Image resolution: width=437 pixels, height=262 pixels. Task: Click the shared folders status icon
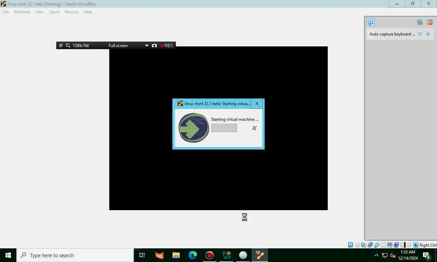[383, 245]
